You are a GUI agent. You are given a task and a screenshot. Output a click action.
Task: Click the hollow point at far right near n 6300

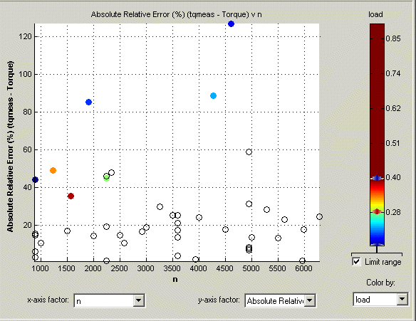coord(319,217)
